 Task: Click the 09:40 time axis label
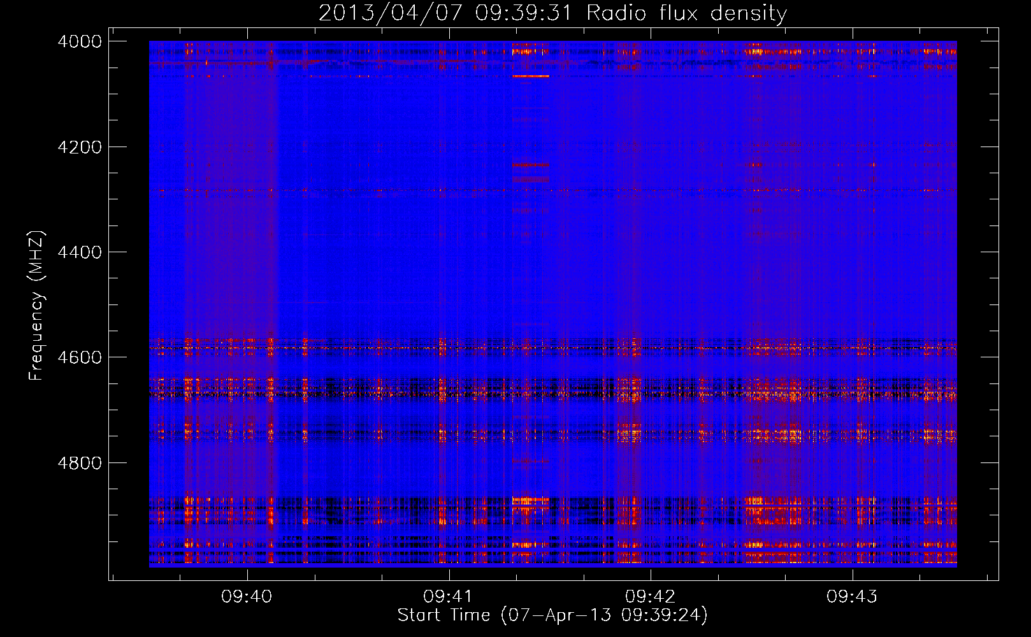tap(247, 597)
